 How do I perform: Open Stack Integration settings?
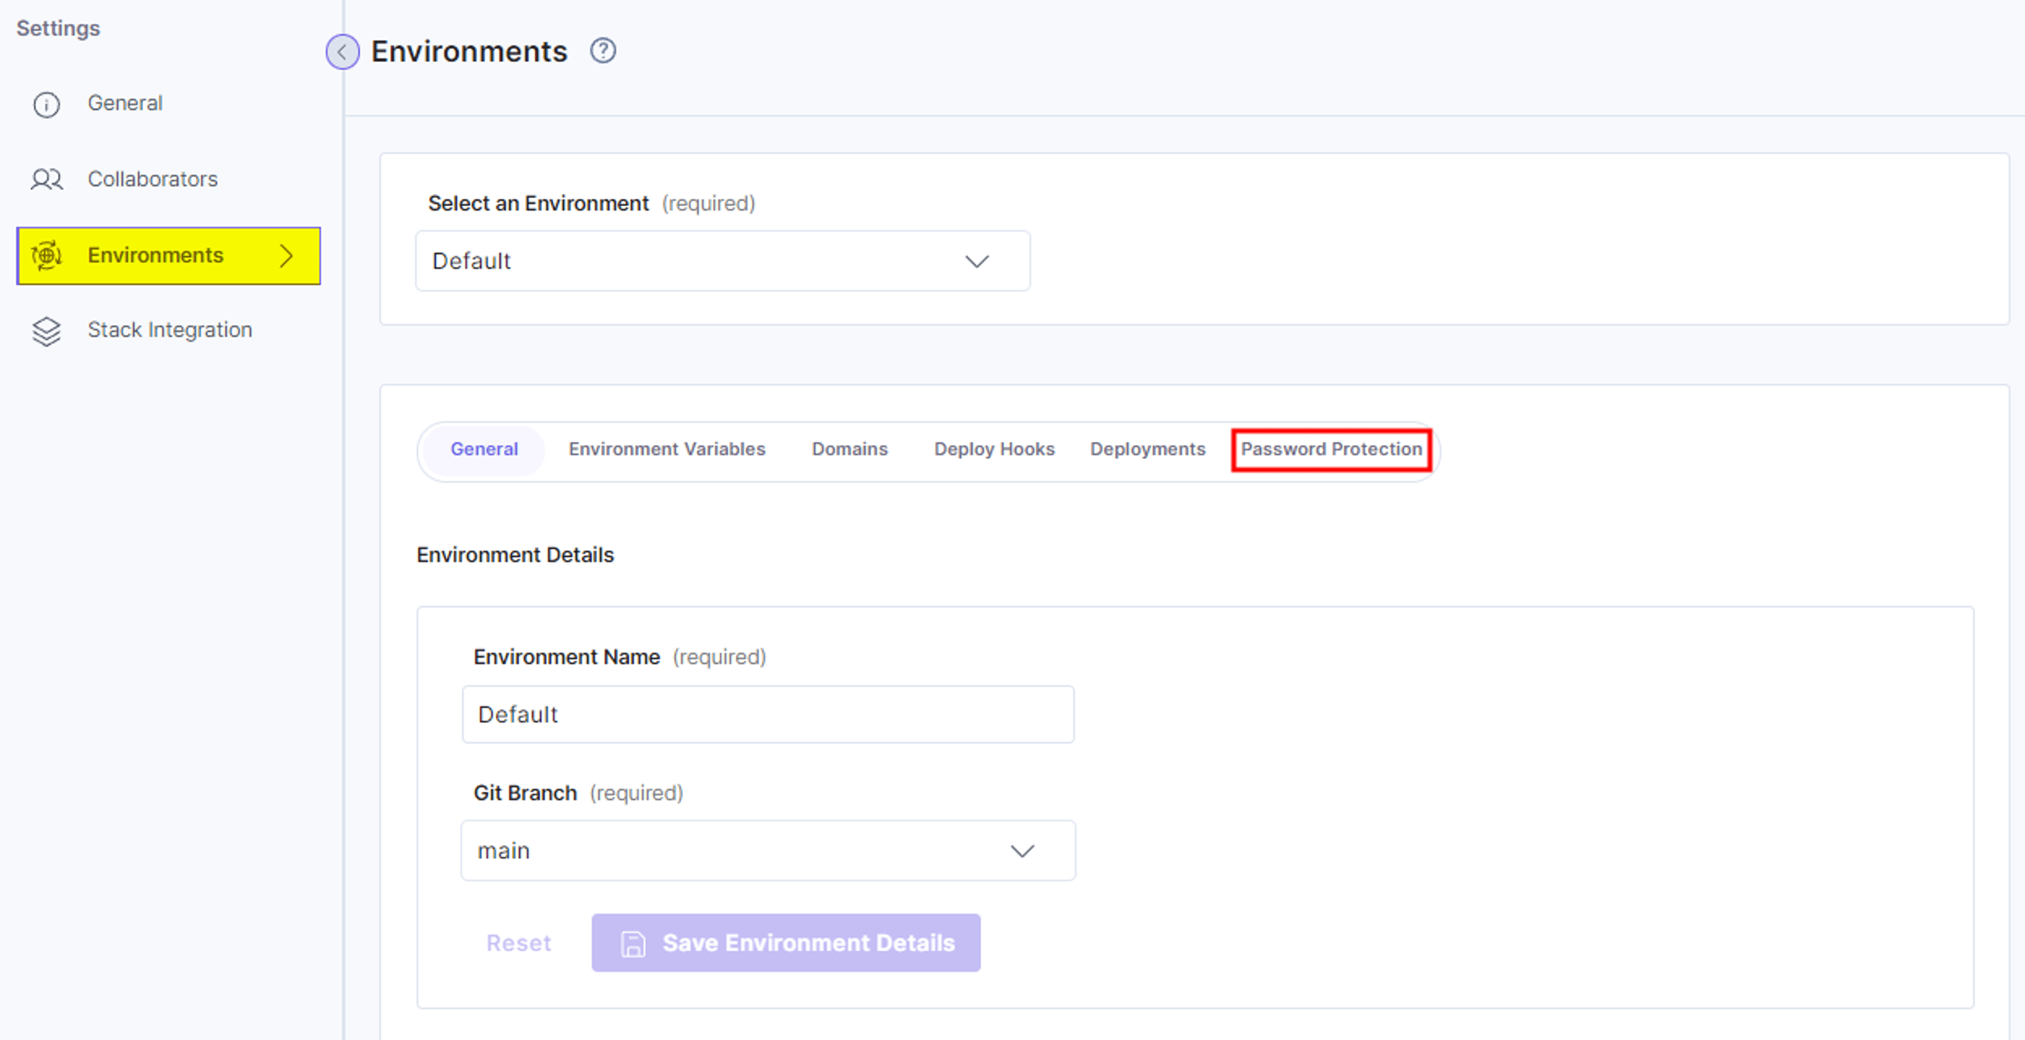(170, 330)
